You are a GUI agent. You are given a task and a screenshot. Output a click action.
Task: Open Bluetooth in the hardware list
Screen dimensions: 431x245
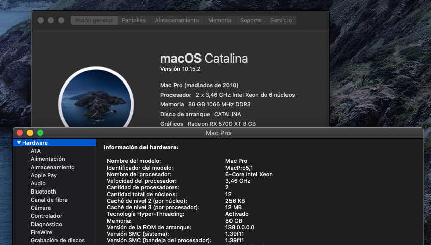[x=43, y=192]
